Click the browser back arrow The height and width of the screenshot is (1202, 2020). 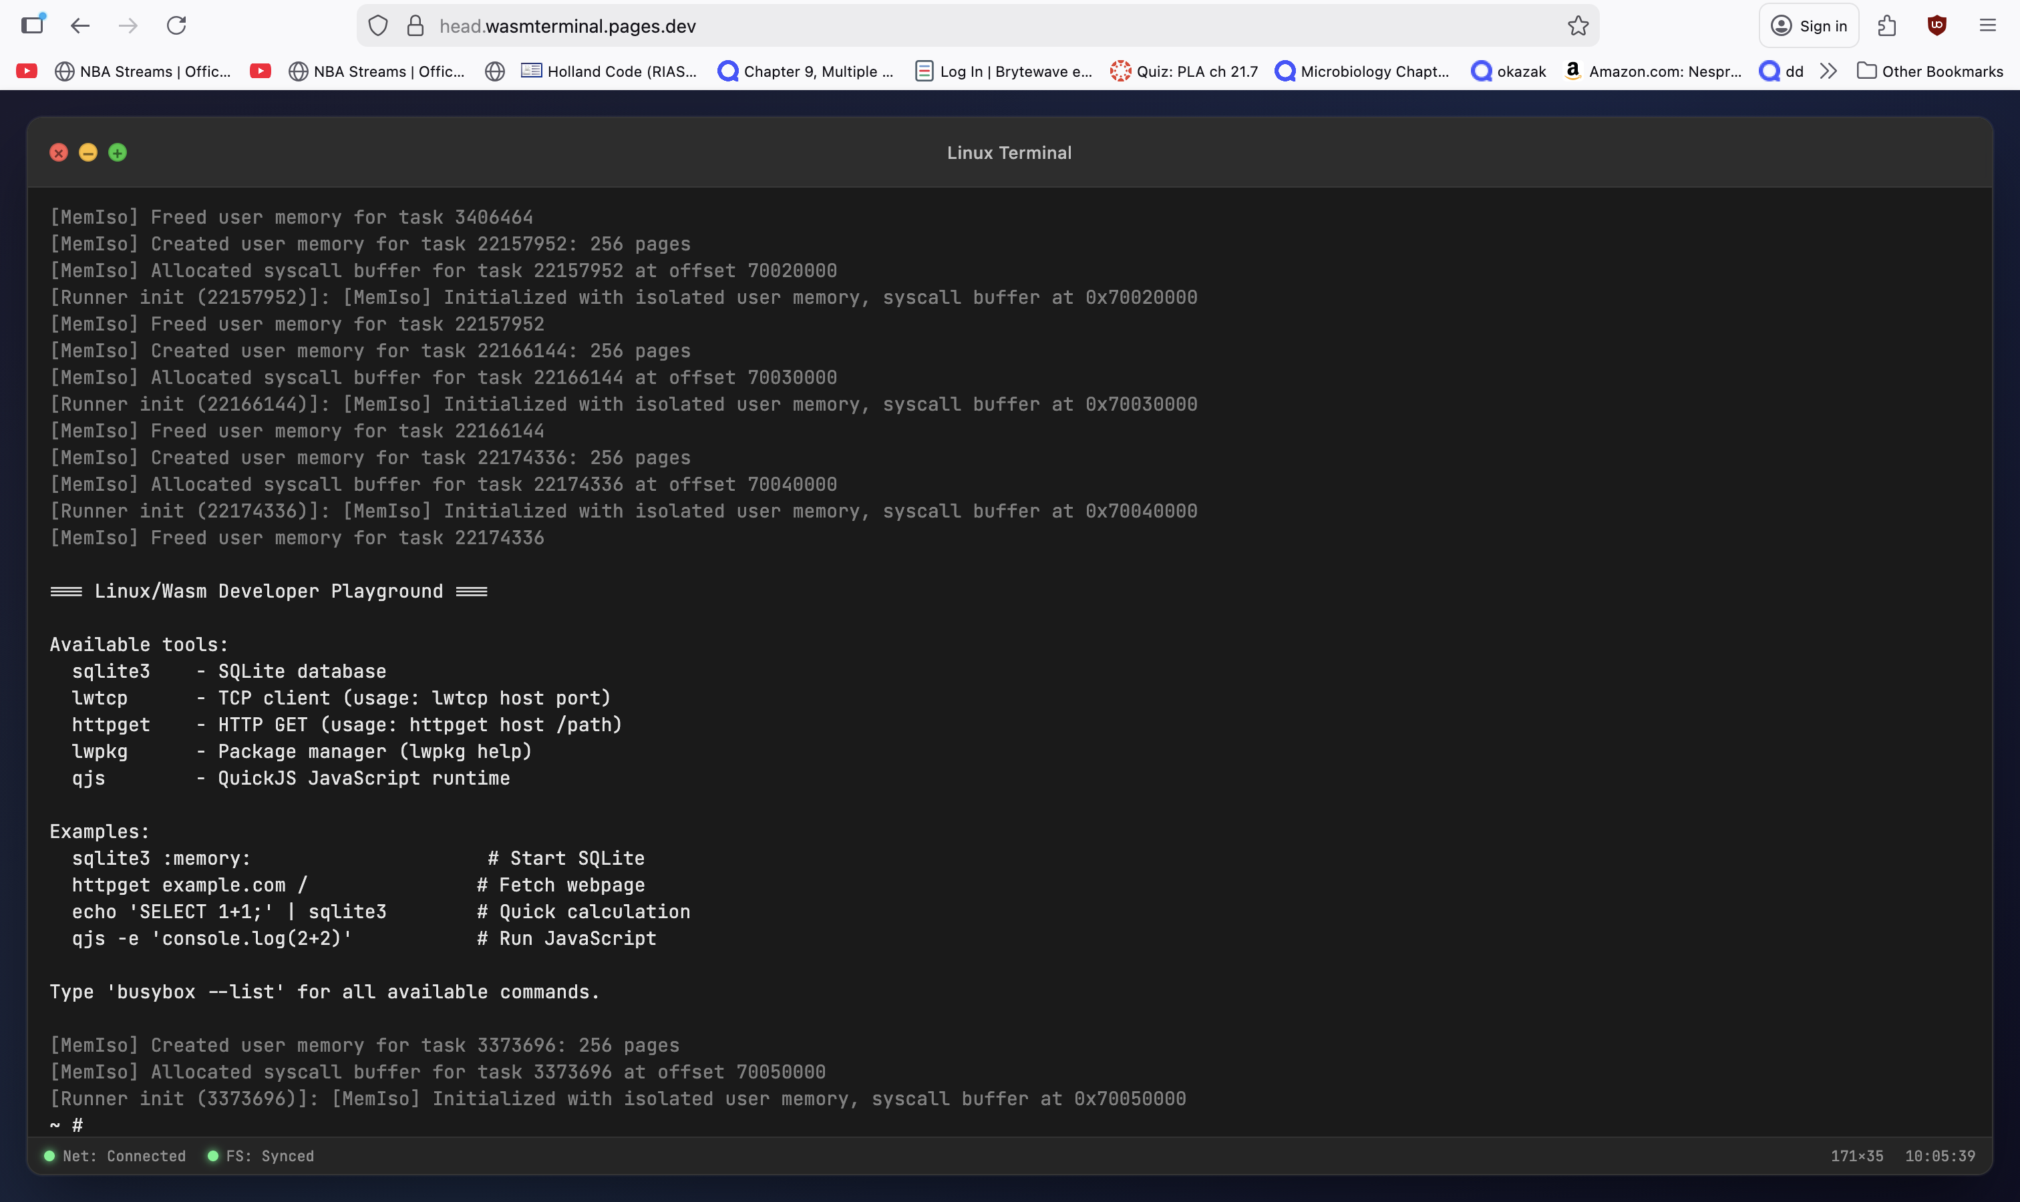[x=79, y=26]
